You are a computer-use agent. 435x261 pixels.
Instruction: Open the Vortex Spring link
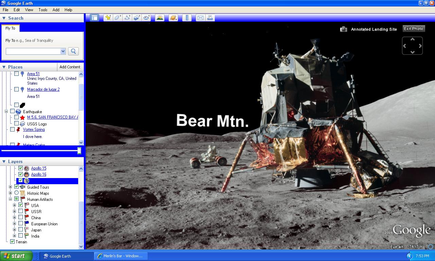(x=34, y=129)
